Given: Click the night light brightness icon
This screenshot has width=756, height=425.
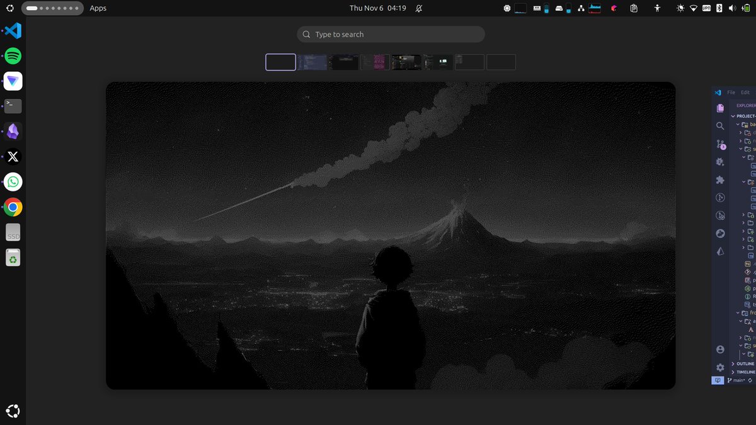Looking at the screenshot, I should (680, 8).
